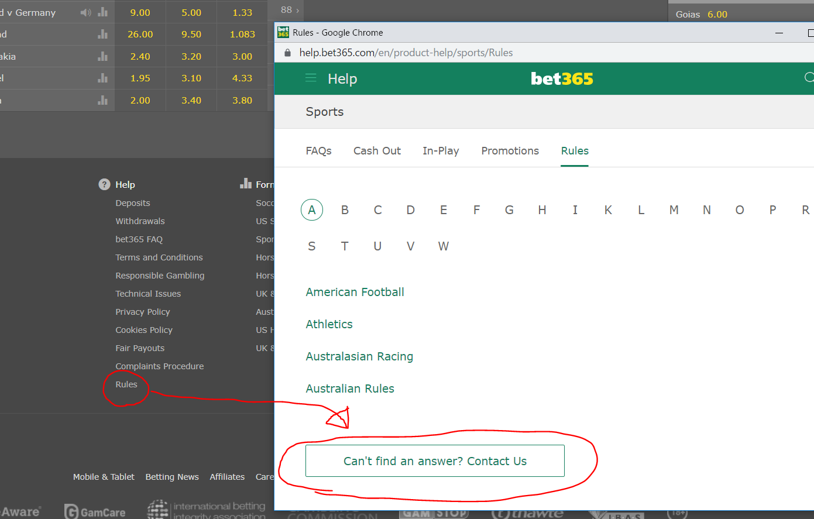This screenshot has height=519, width=814.
Task: Click the bet365 logo in Help header
Action: (562, 79)
